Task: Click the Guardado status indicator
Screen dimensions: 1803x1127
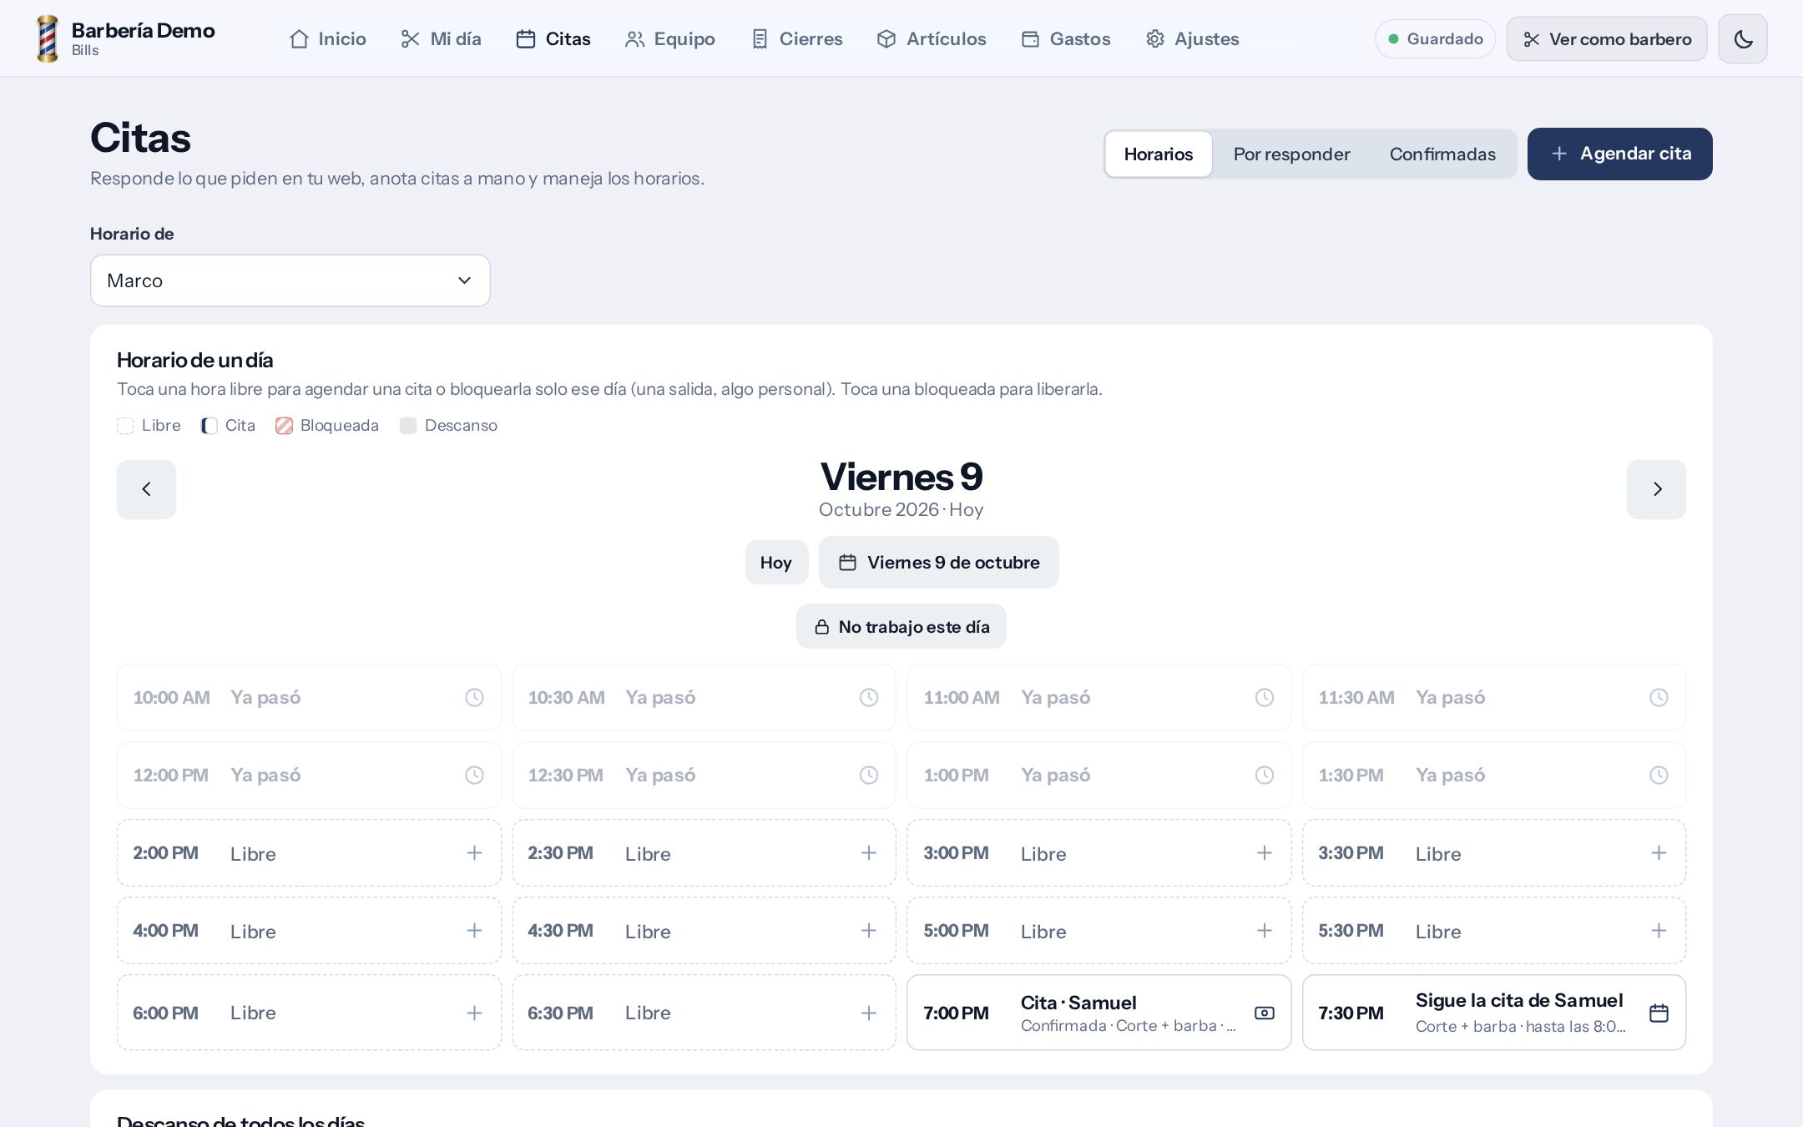Action: pyautogui.click(x=1435, y=39)
